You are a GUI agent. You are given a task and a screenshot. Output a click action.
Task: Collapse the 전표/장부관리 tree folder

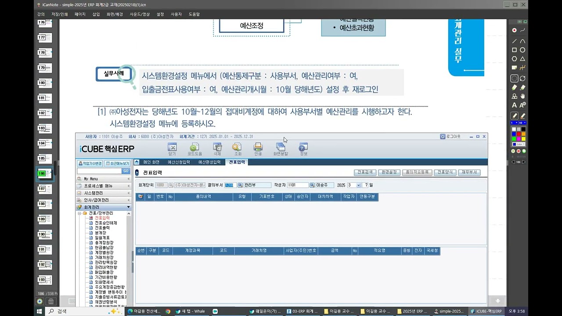click(79, 213)
